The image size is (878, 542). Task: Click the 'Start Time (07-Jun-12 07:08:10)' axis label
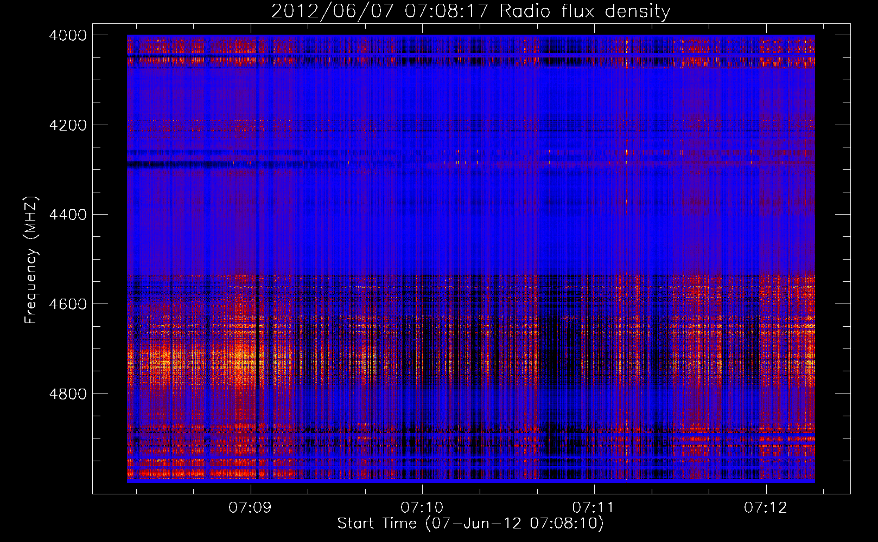(470, 524)
